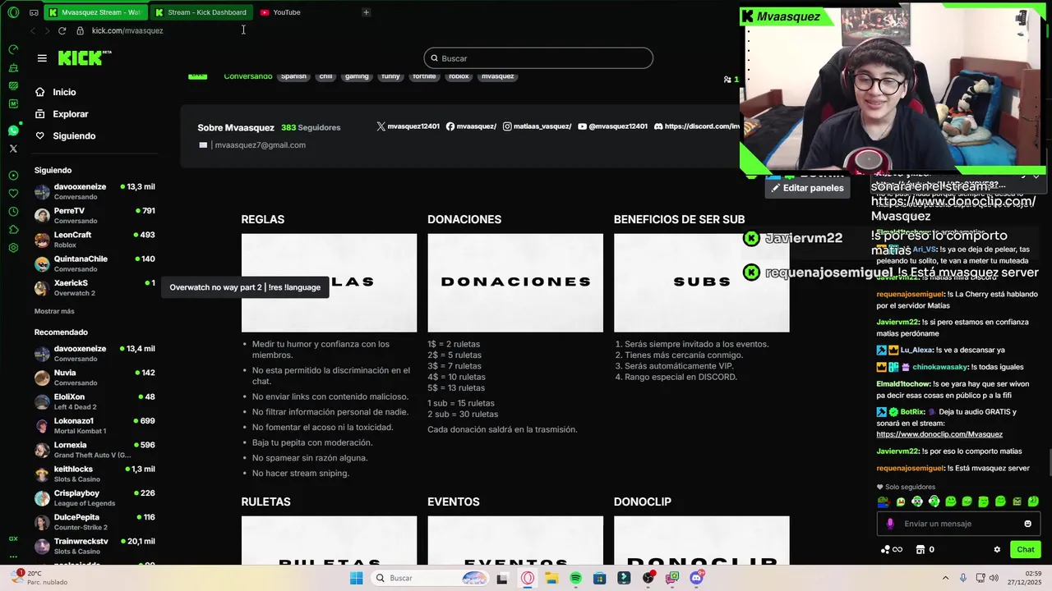
Task: Open the Kick hamburger sidebar menu
Action: [x=42, y=57]
